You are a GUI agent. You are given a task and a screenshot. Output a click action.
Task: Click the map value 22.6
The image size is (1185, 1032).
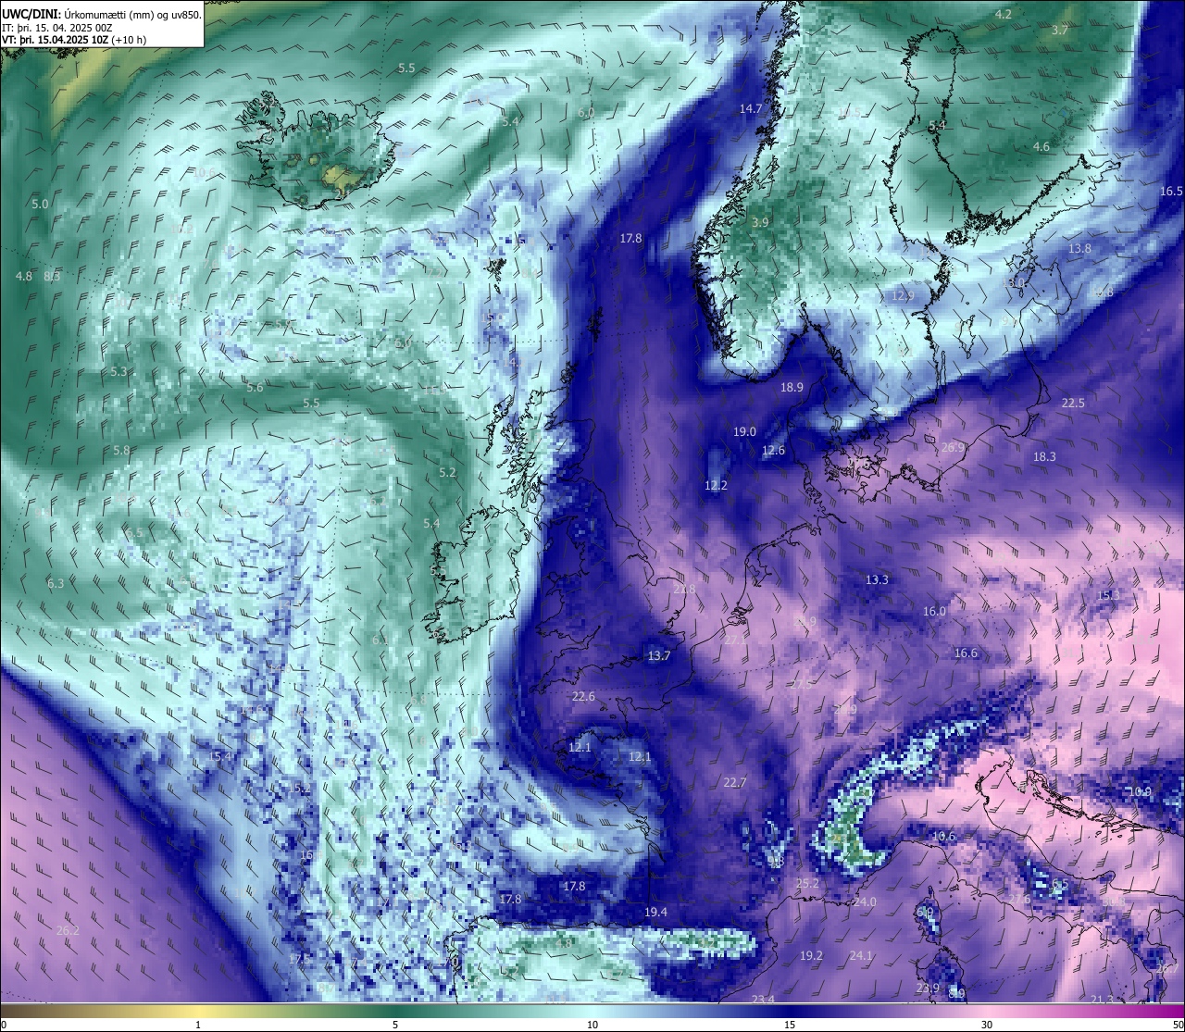tap(583, 696)
